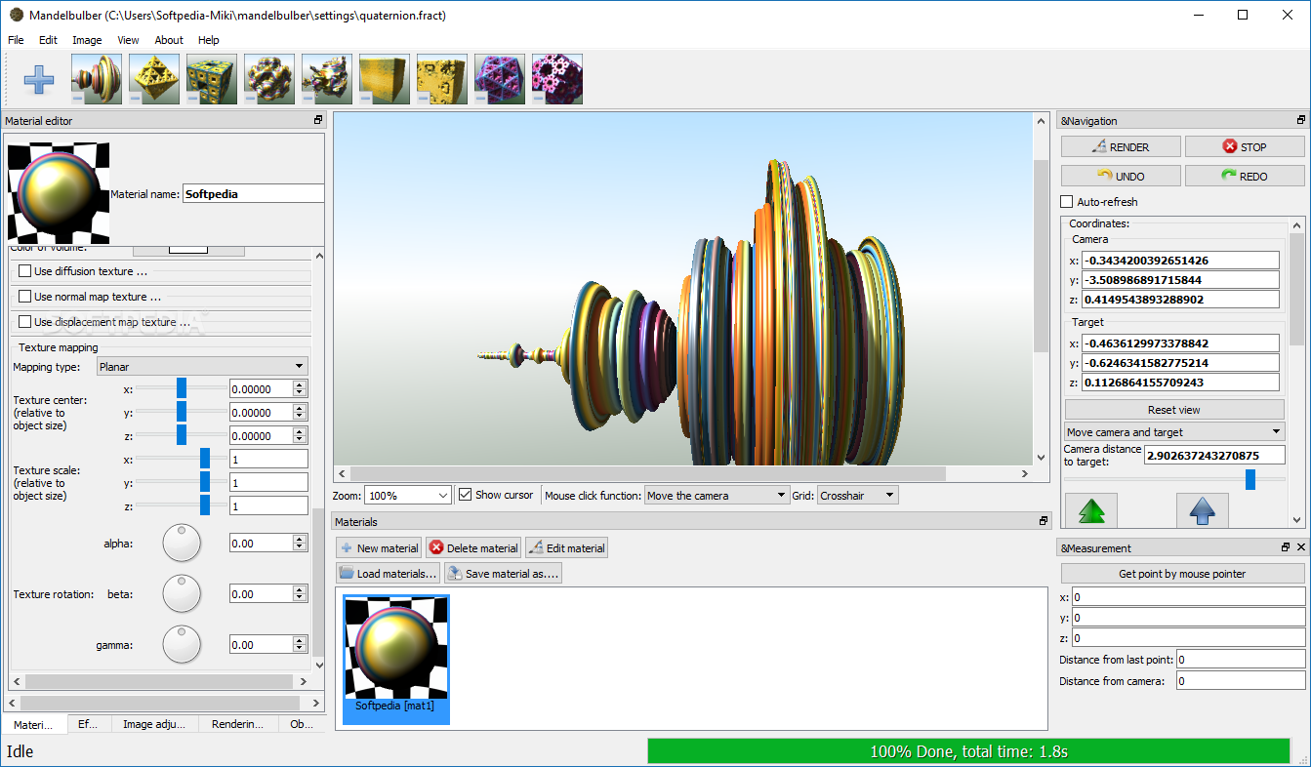The height and width of the screenshot is (767, 1311).
Task: Click the Camera distance to target field
Action: [1213, 455]
